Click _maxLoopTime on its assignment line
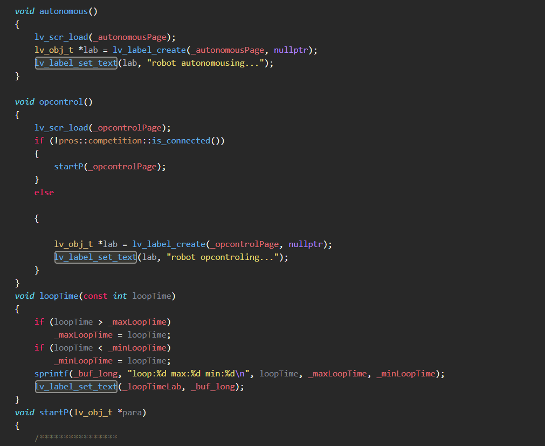Screen dimensions: 545x446 pos(84,335)
